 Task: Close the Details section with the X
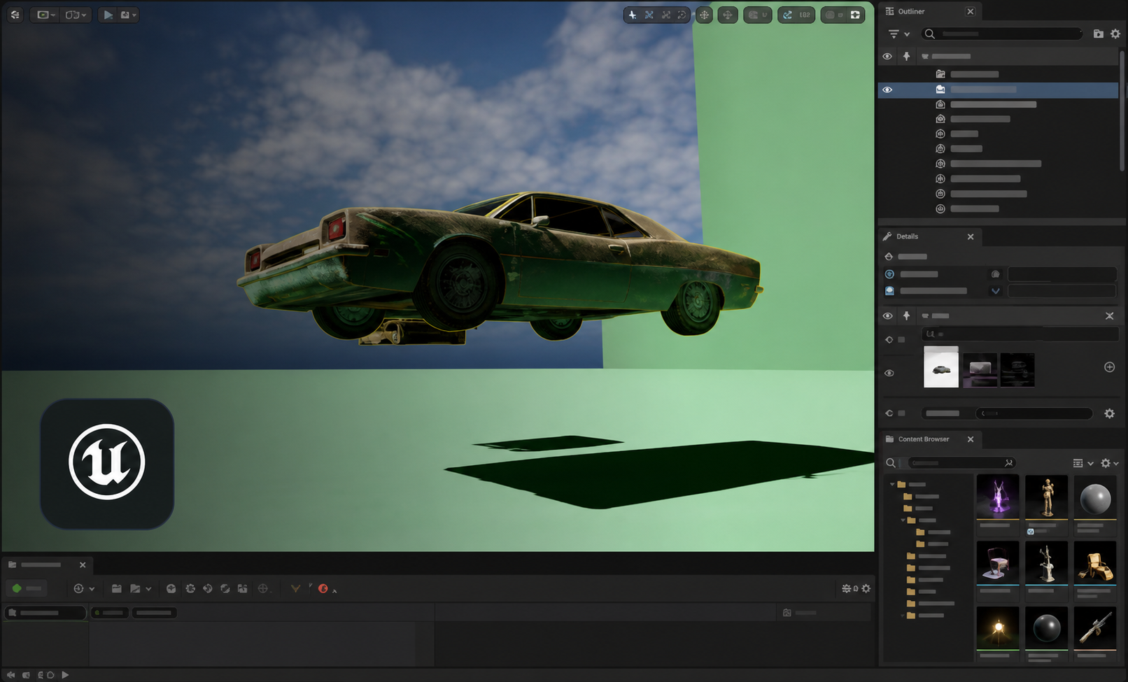1109,316
